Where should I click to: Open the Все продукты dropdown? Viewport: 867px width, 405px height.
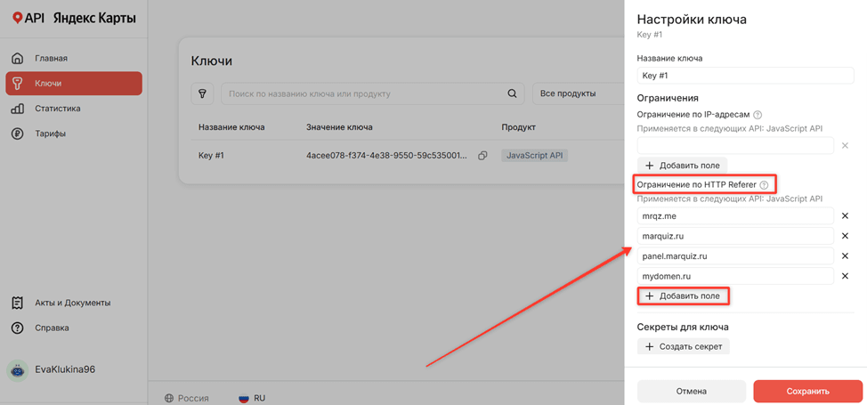[578, 94]
